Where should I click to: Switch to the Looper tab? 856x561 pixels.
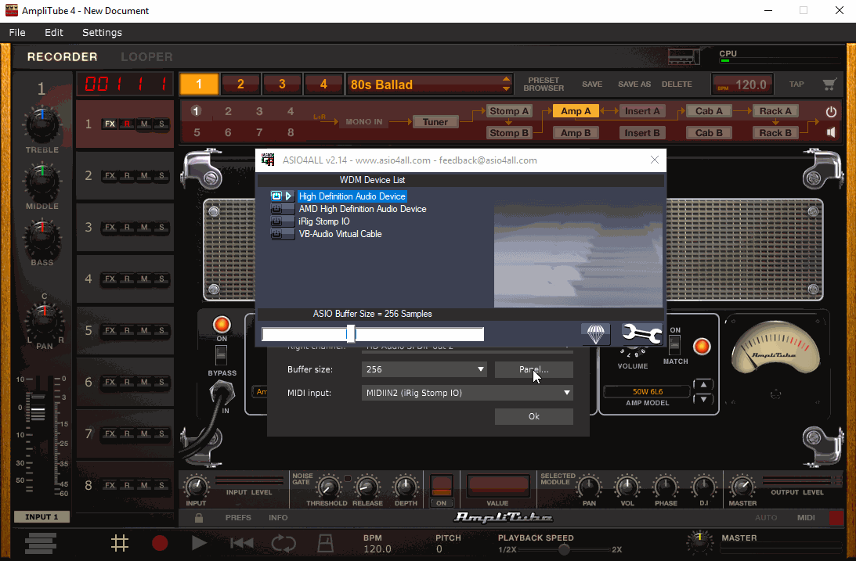click(x=146, y=57)
